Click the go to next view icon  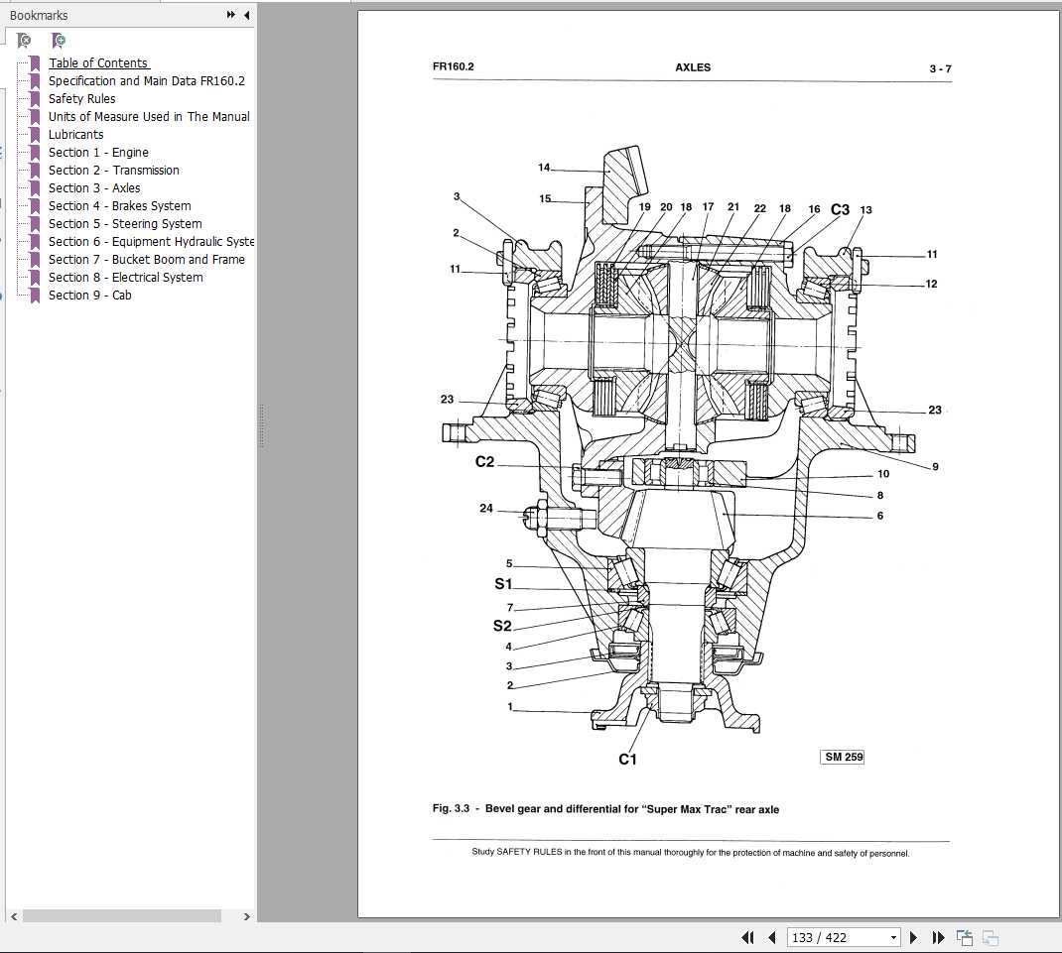coord(991,937)
